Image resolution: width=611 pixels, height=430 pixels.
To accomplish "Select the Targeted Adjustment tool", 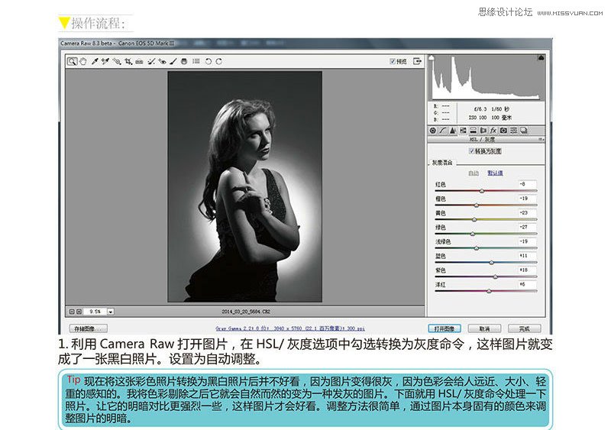I will 117,61.
